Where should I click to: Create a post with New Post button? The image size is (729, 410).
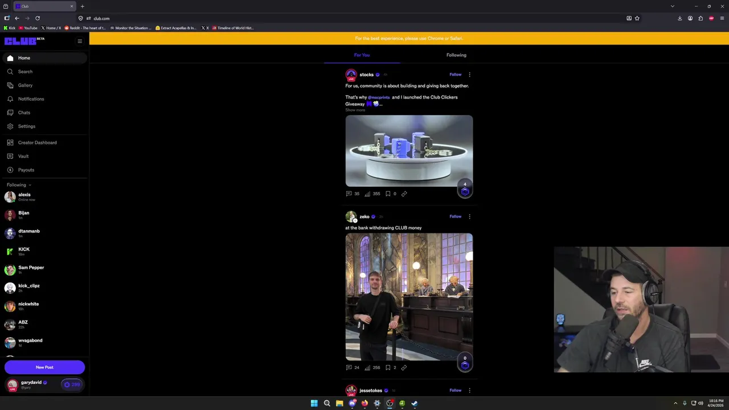tap(44, 367)
